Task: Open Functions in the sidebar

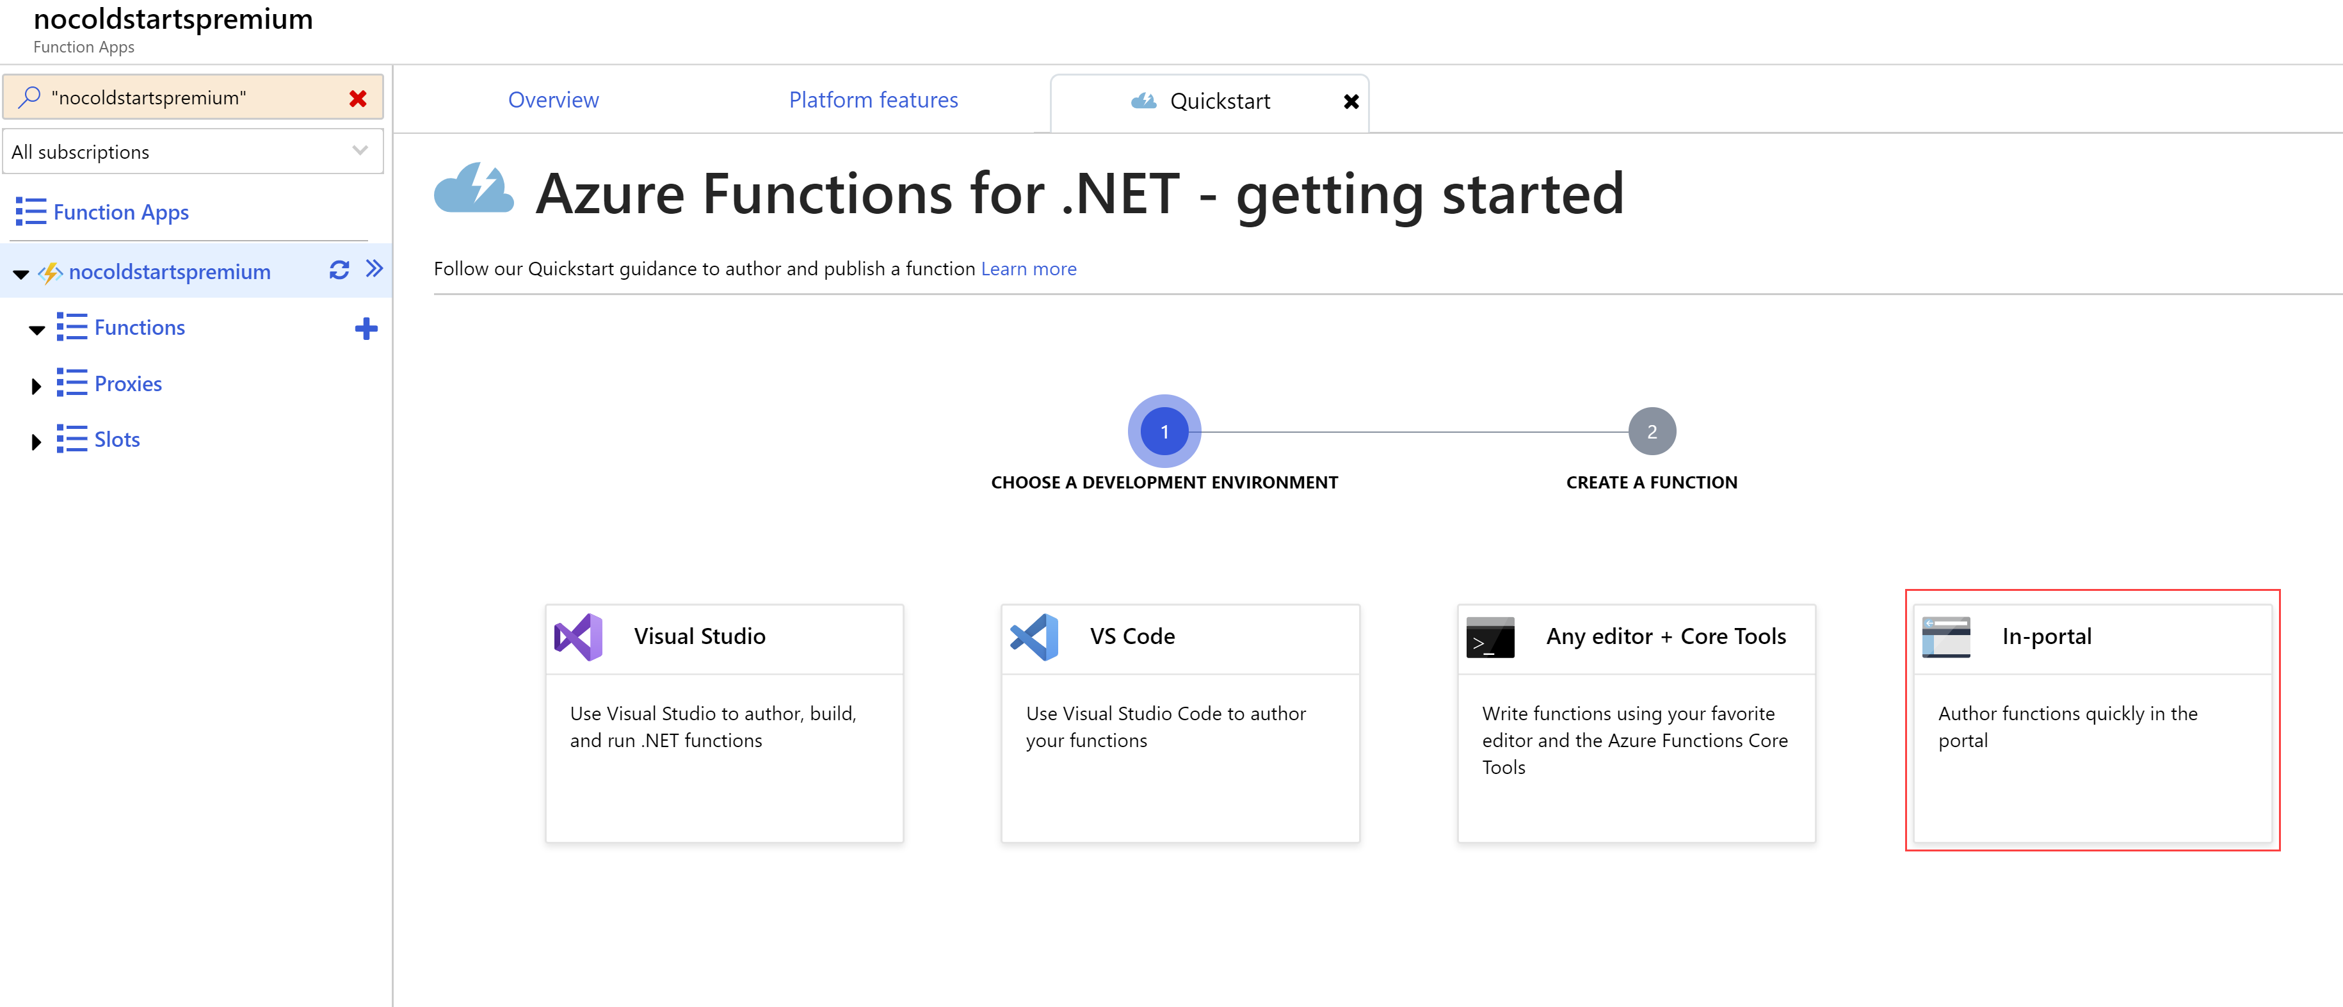Action: tap(139, 328)
